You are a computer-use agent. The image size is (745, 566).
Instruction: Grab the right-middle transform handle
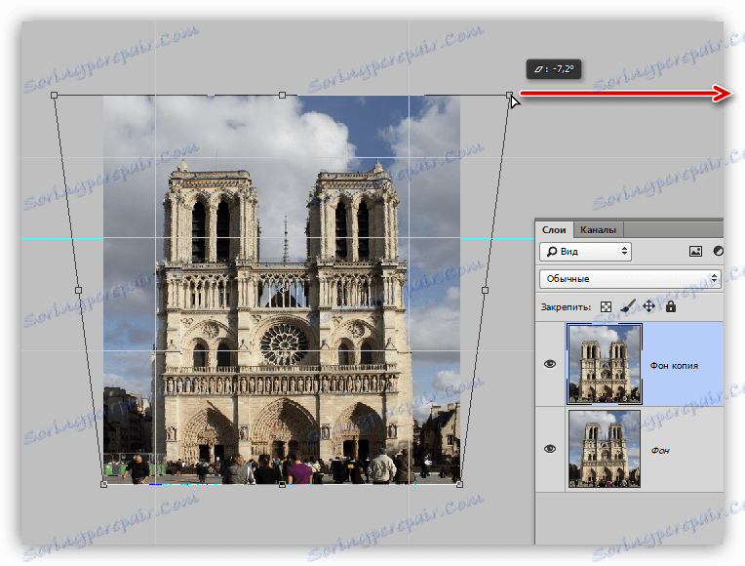click(485, 290)
